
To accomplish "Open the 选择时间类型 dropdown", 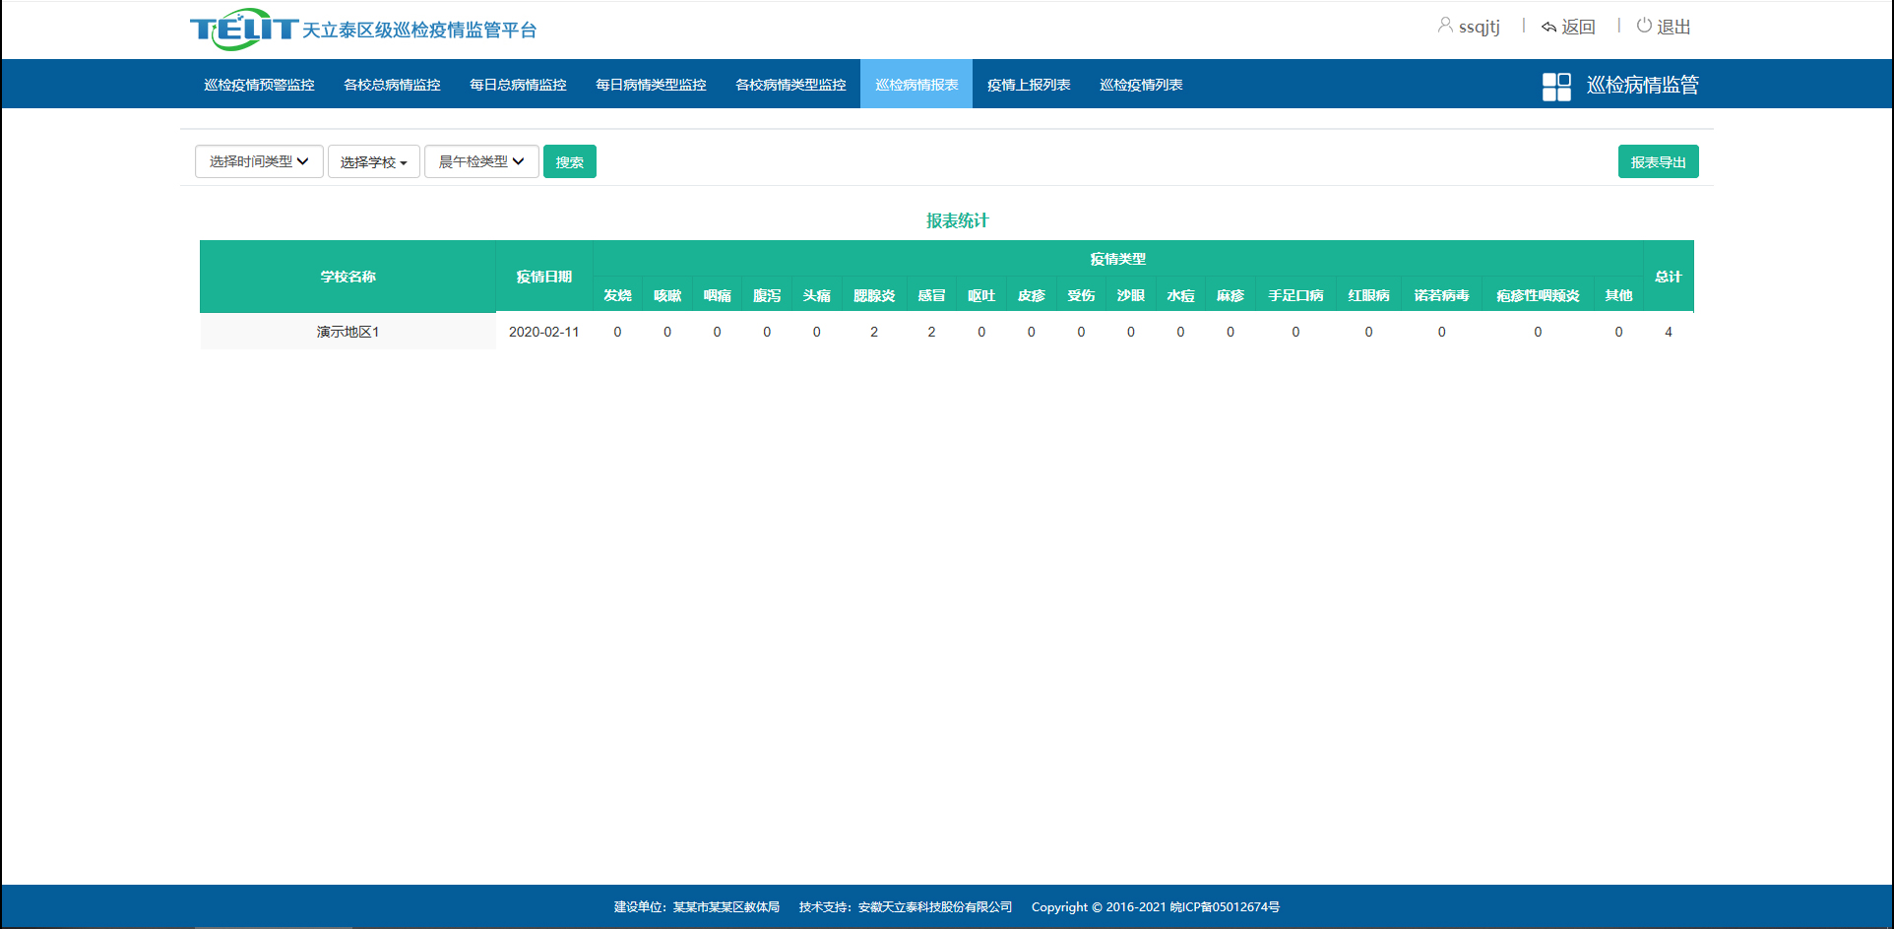I will 259,161.
